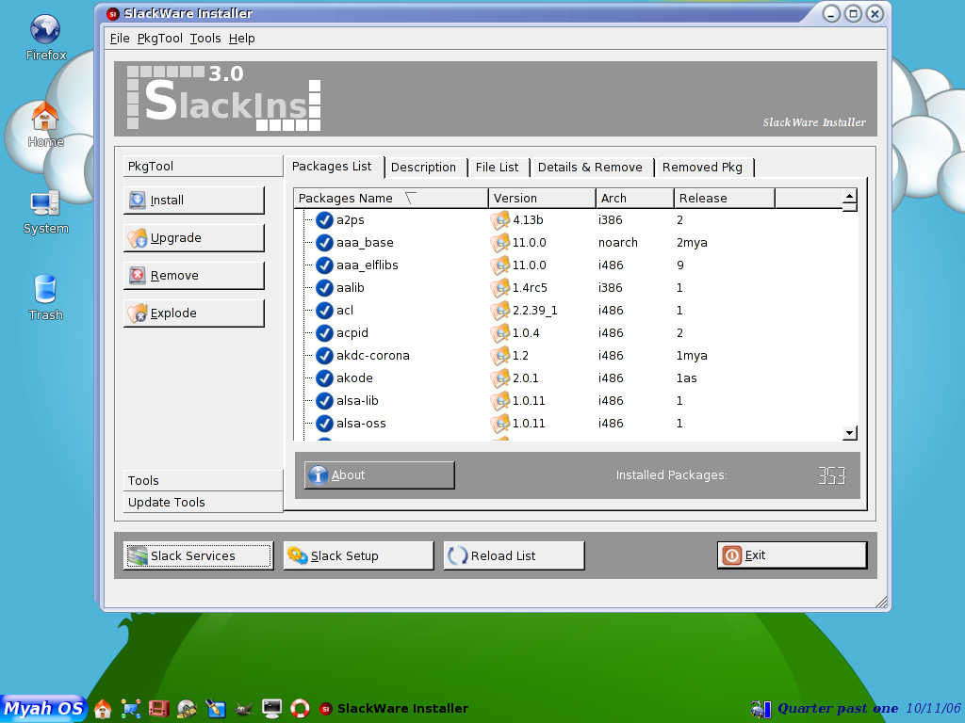This screenshot has height=723, width=965.
Task: Click the Exit button
Action: pyautogui.click(x=792, y=555)
